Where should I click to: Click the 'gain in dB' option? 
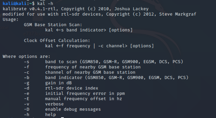[x=59, y=83]
